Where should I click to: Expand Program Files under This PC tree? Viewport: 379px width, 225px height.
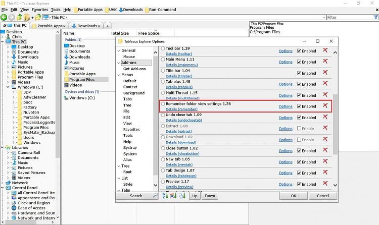(8, 77)
